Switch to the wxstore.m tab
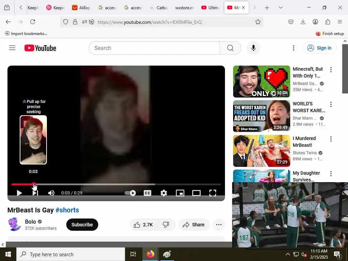Viewport: 348px width, 261px height. point(184,8)
